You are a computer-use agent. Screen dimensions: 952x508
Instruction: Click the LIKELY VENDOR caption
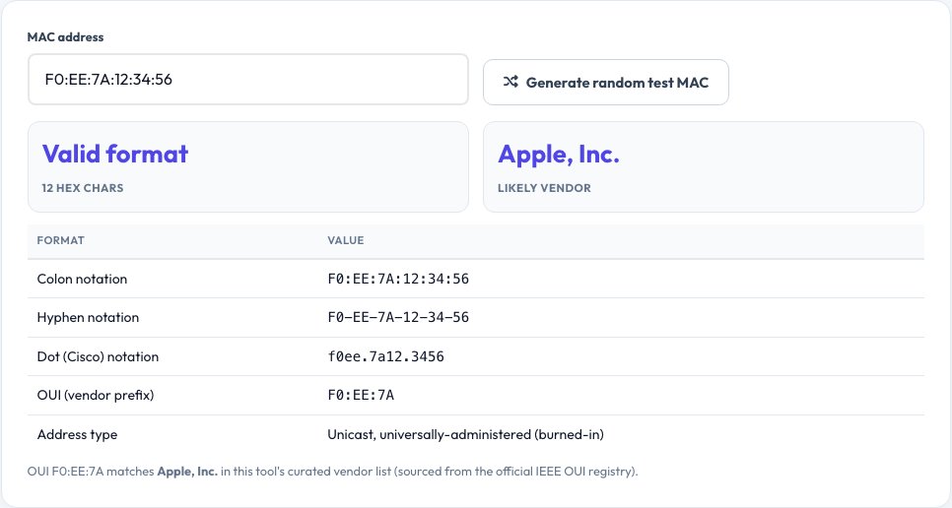pyautogui.click(x=544, y=188)
